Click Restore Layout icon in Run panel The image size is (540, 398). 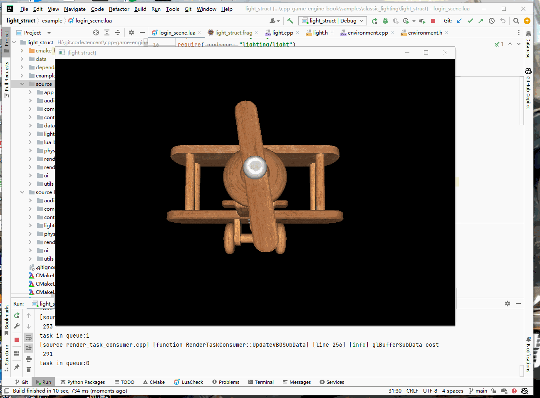click(17, 353)
